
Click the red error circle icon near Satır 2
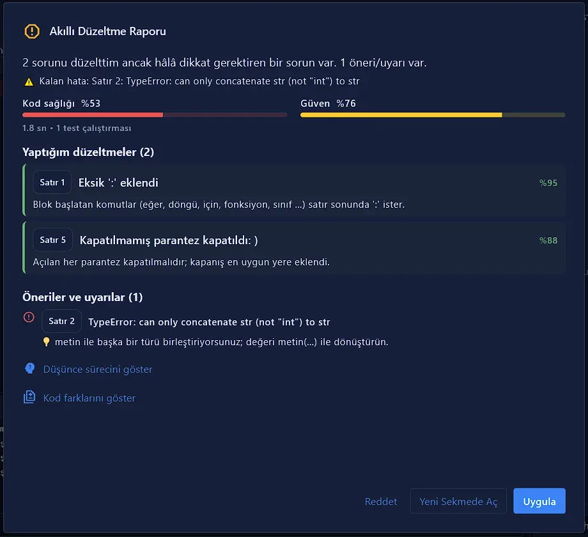[29, 317]
